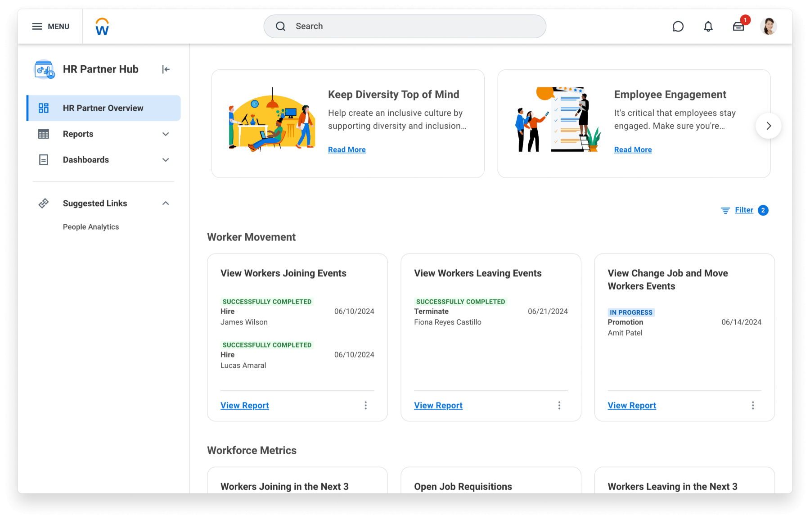This screenshot has height=520, width=810.
Task: Click the Search input field
Action: [405, 27]
